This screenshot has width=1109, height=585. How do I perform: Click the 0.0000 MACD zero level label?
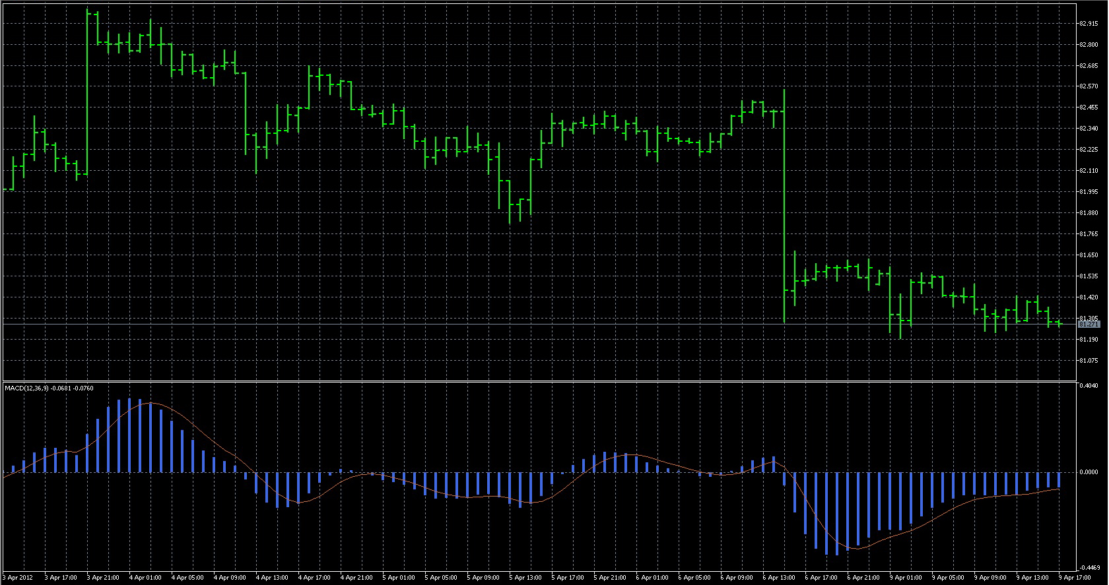(1089, 472)
